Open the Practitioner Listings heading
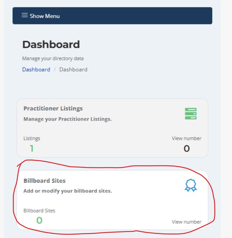Viewport: 232px width, 238px height. 53,108
